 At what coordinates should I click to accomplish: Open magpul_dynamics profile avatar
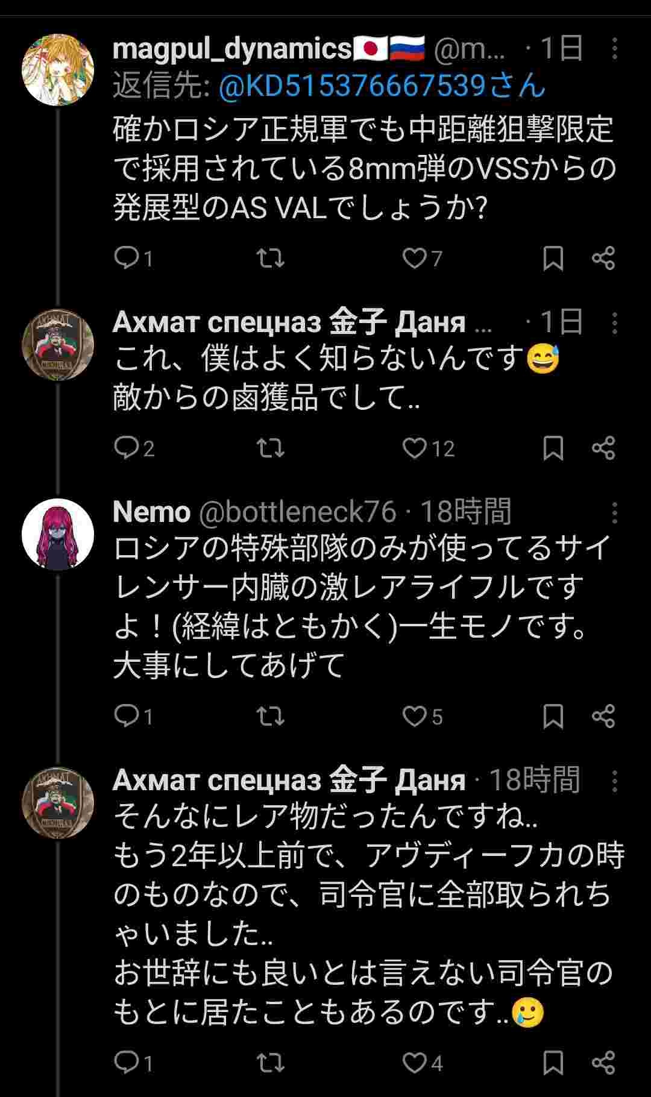pyautogui.click(x=58, y=70)
